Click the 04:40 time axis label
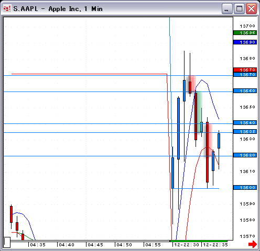Screen dimensions: 260x251 pyautogui.click(x=67, y=245)
